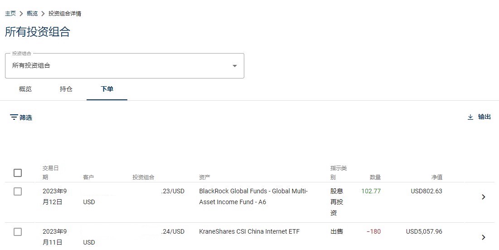Expand the 投资组合 dropdown arrow
This screenshot has height=250, width=499.
[x=234, y=66]
